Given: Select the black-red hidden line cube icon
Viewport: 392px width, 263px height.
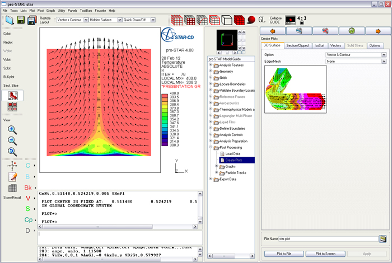Looking at the screenshot, I should 189,20.
